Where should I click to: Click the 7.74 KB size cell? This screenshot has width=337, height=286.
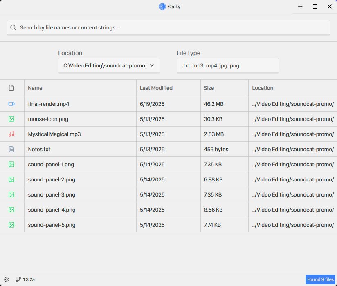212,225
